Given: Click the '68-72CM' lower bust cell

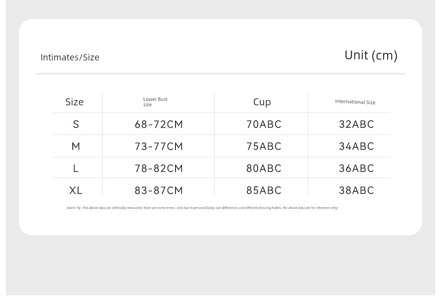Looking at the screenshot, I should (x=159, y=124).
